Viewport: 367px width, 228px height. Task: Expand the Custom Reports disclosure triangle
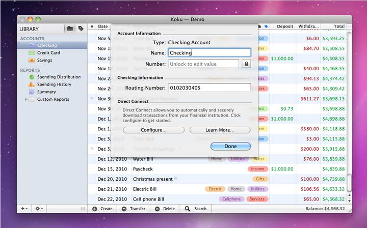click(x=26, y=99)
